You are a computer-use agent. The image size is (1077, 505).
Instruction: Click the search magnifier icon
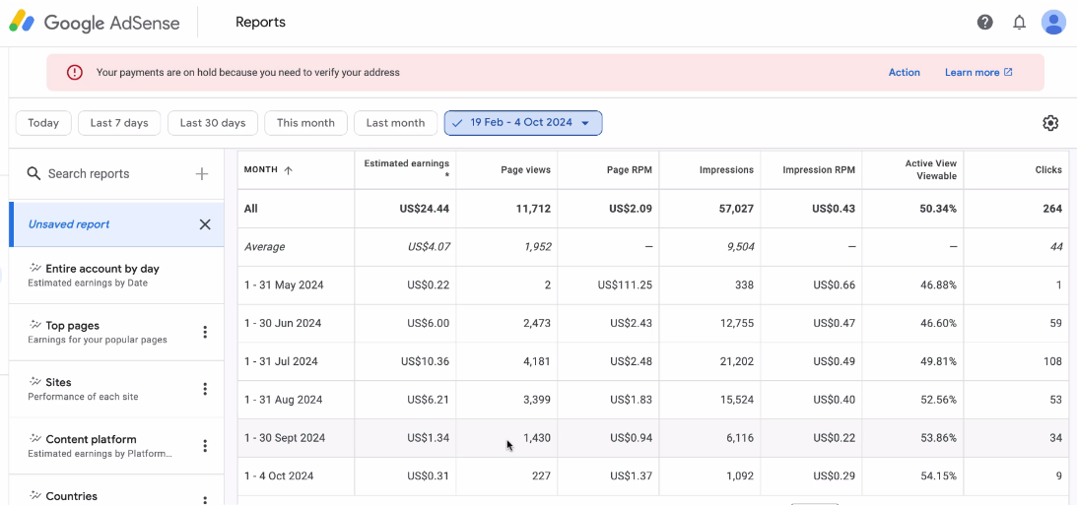[34, 173]
